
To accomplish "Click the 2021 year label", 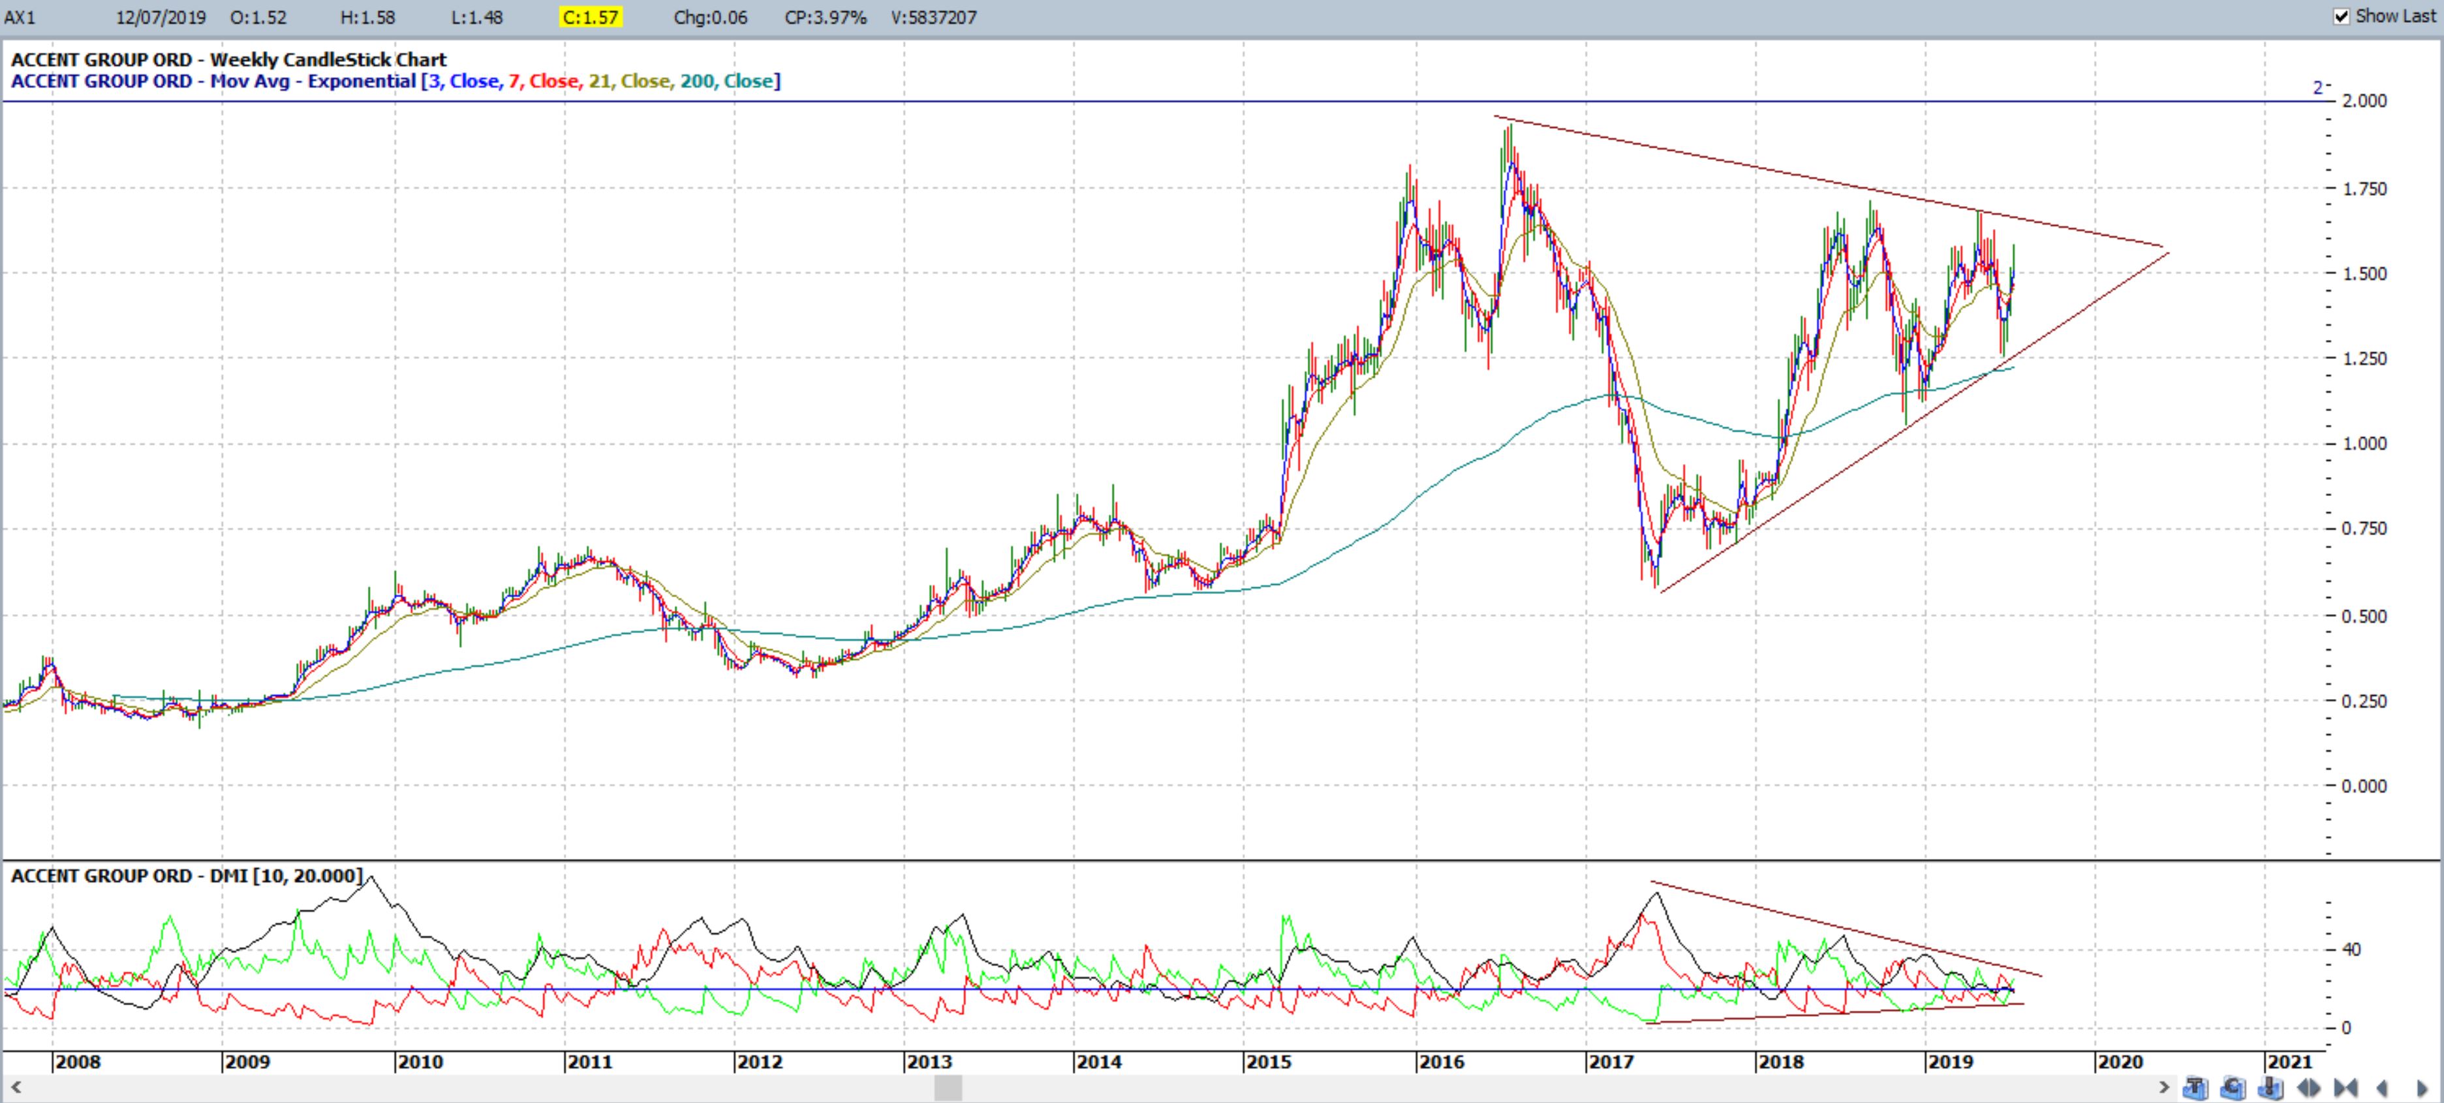I will 2289,1061.
